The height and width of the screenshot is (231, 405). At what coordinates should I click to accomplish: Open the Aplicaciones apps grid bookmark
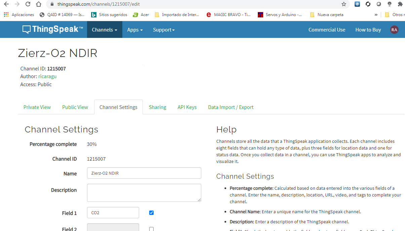coord(19,15)
